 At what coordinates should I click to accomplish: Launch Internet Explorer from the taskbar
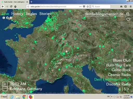[11, 97]
